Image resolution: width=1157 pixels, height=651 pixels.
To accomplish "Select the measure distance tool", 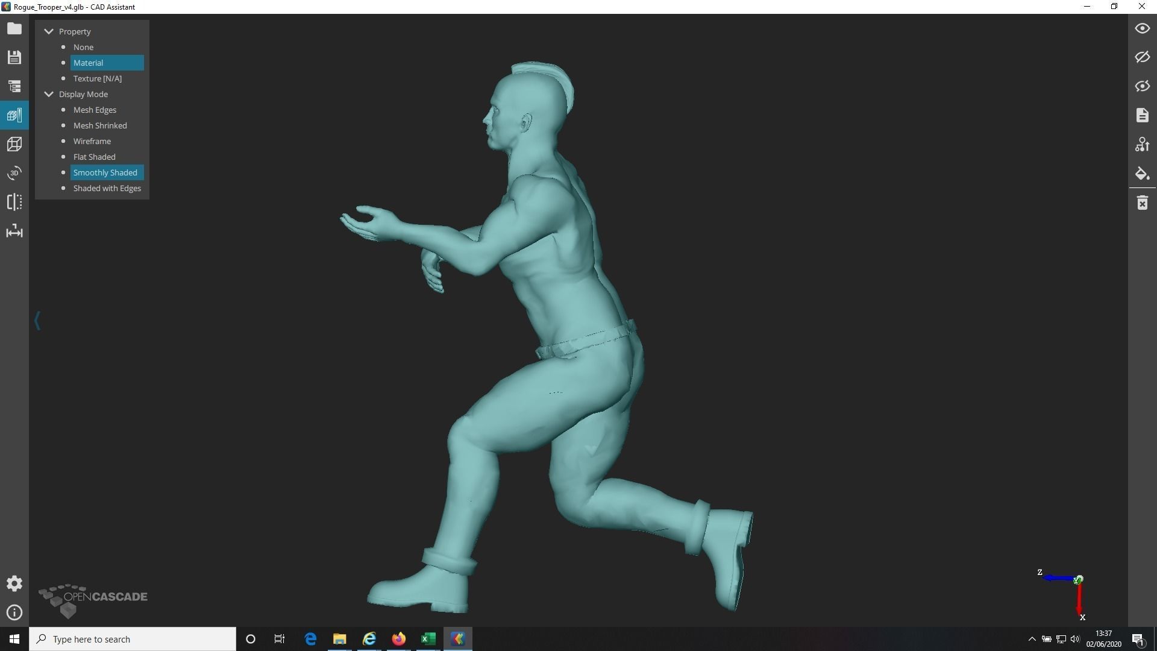I will 14,231.
